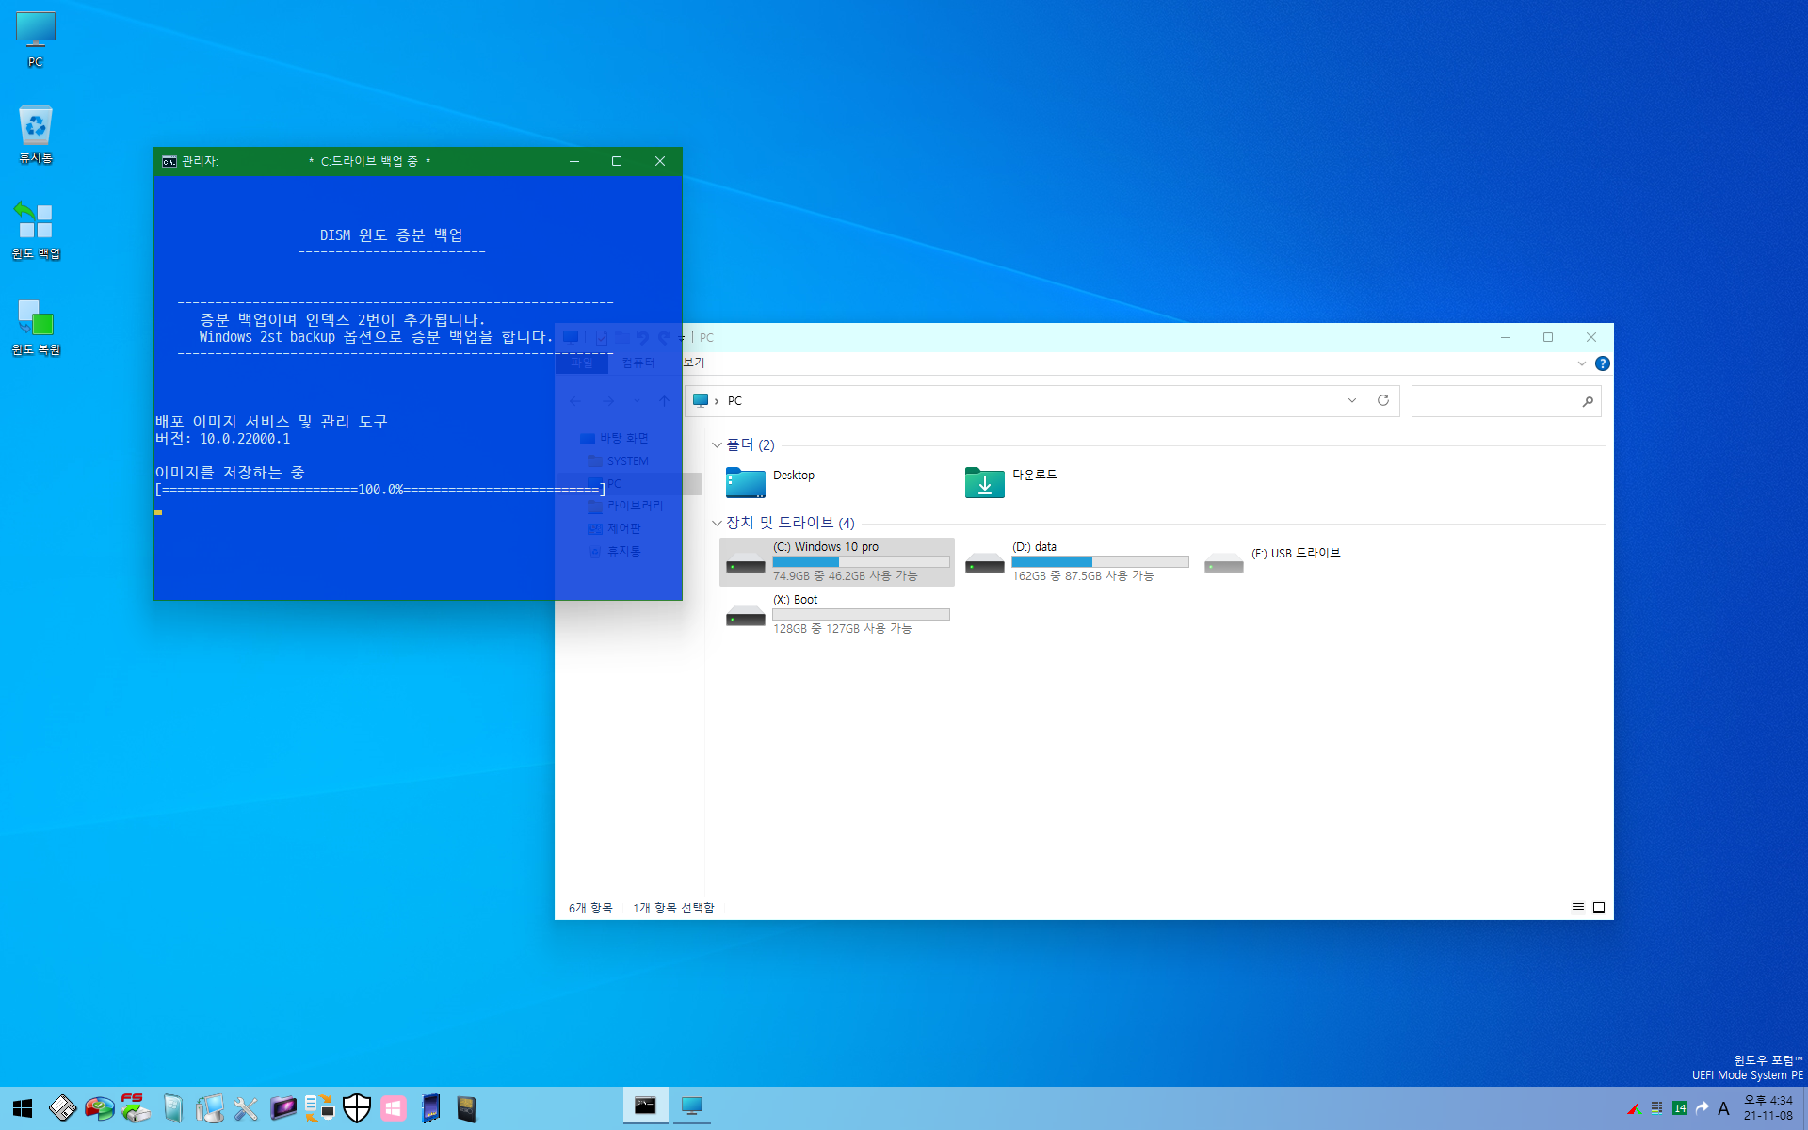This screenshot has width=1808, height=1130.
Task: Open the Explorer help question-mark icon
Action: click(1602, 363)
